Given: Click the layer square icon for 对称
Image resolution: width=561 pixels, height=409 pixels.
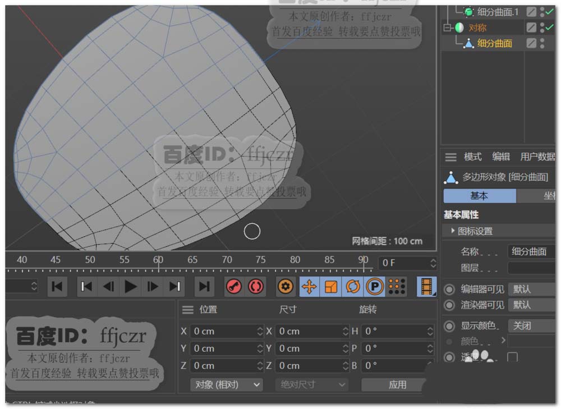Looking at the screenshot, I should click(x=531, y=27).
